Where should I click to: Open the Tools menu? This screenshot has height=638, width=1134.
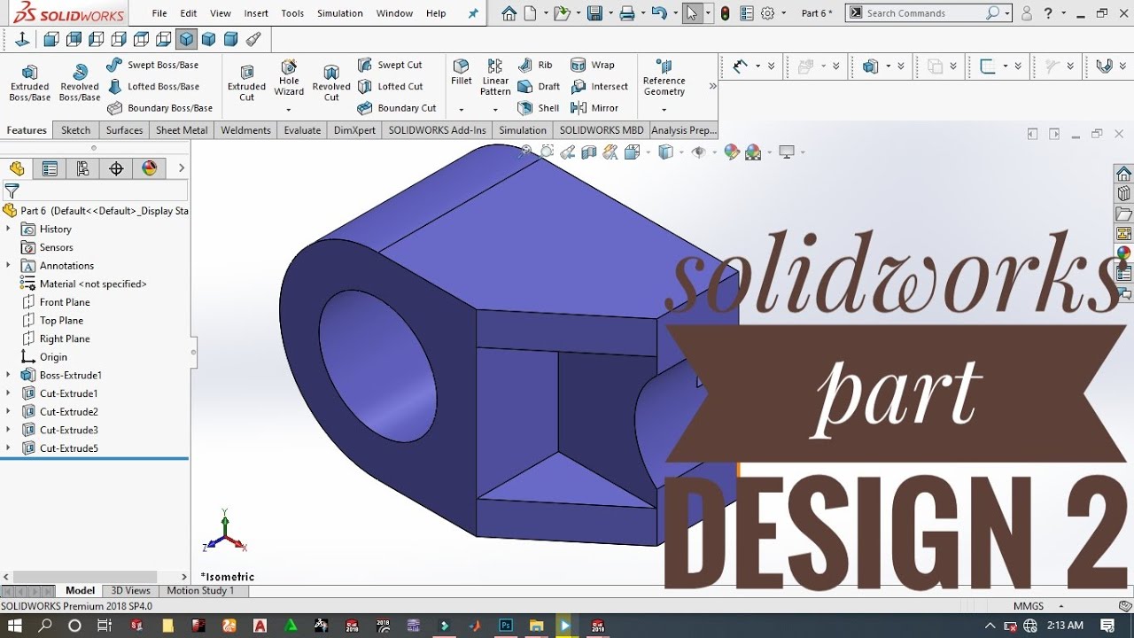292,13
